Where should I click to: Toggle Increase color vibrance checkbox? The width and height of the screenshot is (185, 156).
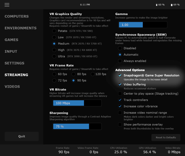pyautogui.click(x=120, y=106)
